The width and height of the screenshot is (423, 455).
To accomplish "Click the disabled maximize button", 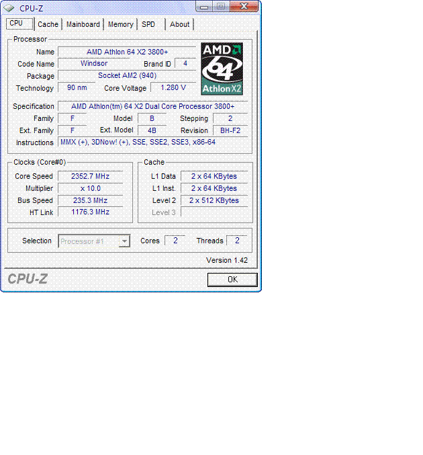I will pyautogui.click(x=221, y=6).
